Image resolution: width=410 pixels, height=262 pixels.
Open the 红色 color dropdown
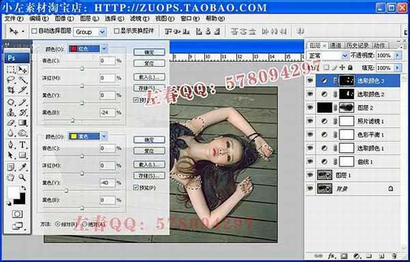click(105, 49)
